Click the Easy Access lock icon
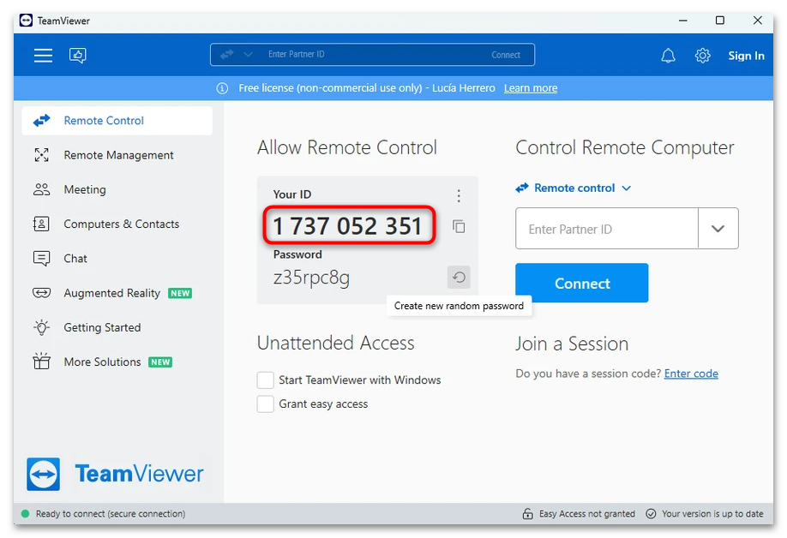787x538 pixels. pyautogui.click(x=527, y=513)
